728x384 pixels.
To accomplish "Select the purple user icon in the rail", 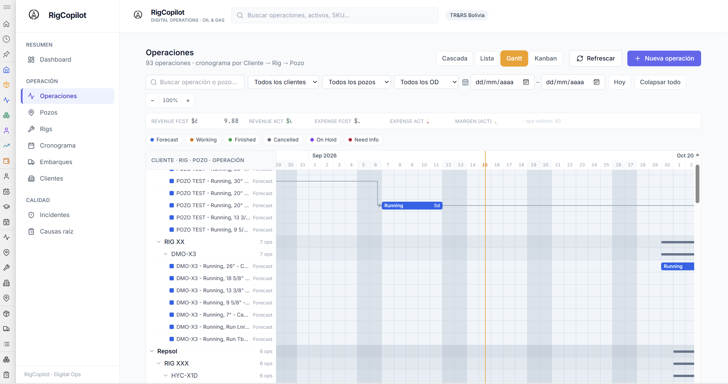I will (x=6, y=131).
